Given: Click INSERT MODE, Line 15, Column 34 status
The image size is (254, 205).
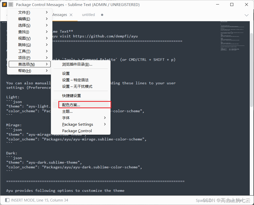Looking at the screenshot, I should (x=39, y=200).
